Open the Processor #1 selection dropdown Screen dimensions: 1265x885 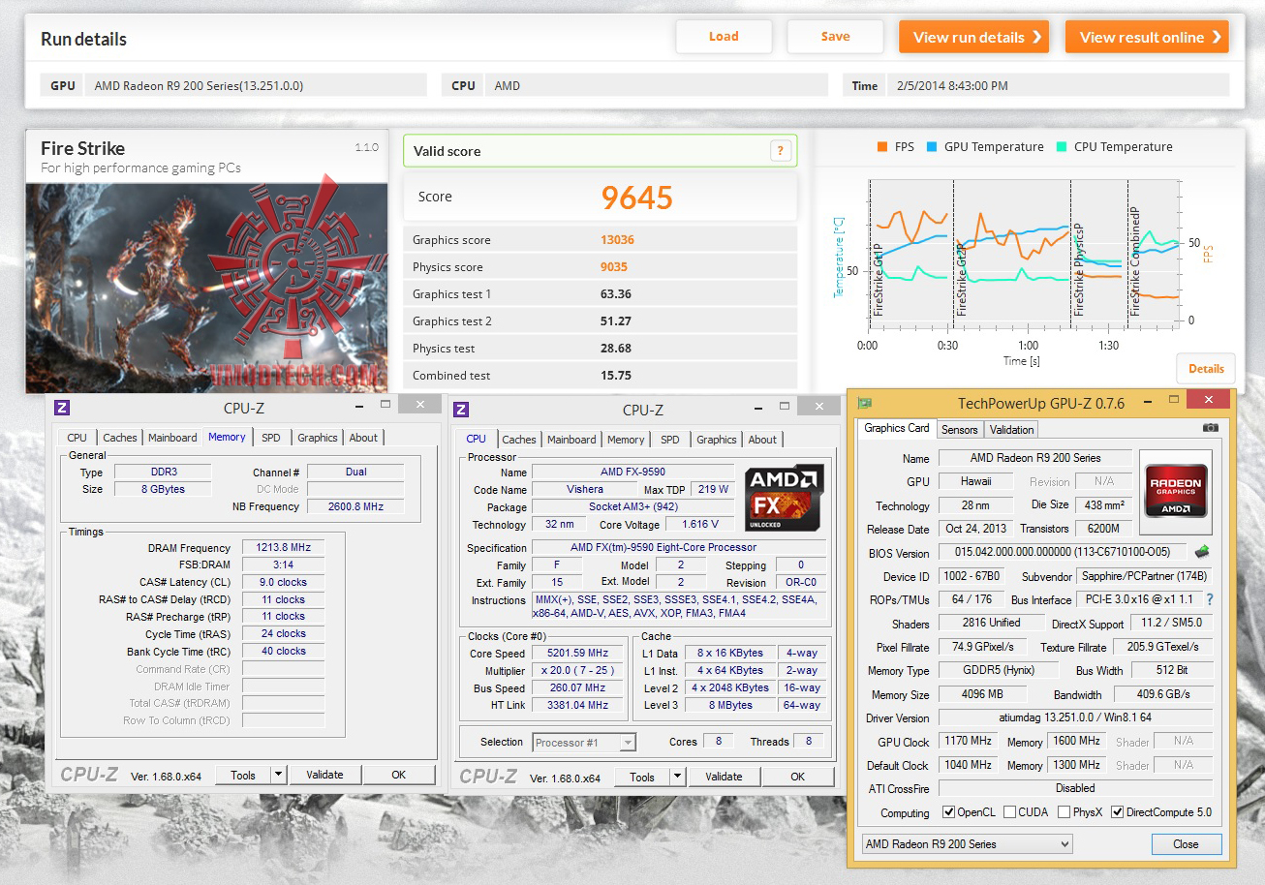pos(628,743)
